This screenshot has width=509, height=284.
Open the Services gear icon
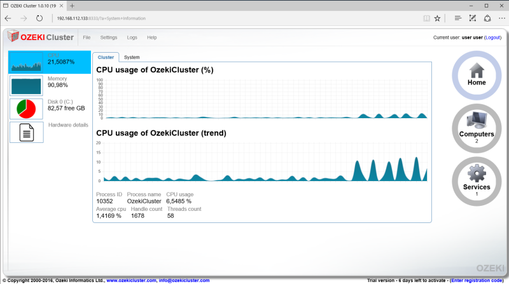click(x=477, y=181)
